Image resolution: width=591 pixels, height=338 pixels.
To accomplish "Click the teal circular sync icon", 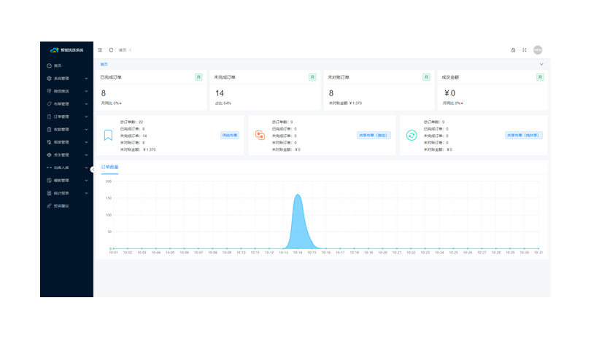I will pyautogui.click(x=412, y=135).
